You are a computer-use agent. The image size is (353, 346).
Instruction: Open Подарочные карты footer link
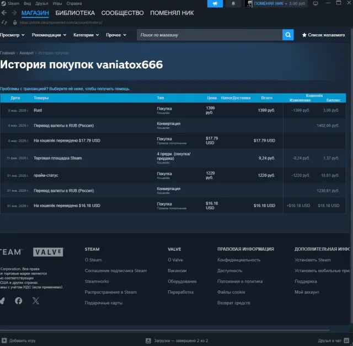104,303
